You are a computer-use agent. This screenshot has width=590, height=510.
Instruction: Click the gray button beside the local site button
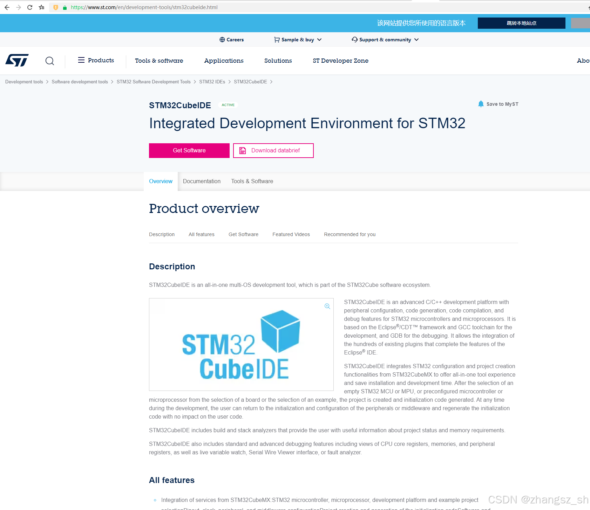(581, 23)
